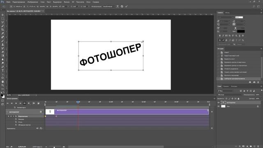Hide the ФОТОШОПЕР text layer

coord(218,102)
